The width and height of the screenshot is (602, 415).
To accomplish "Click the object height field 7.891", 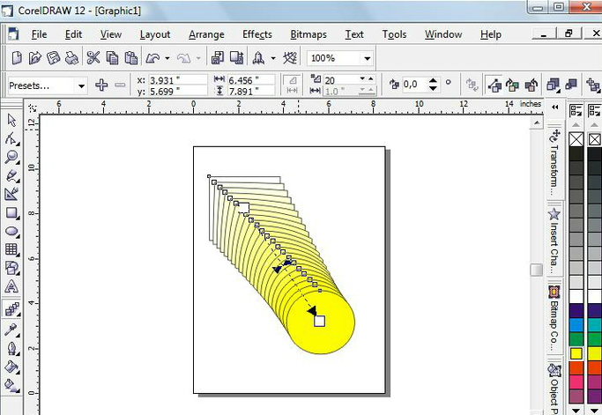I will pyautogui.click(x=250, y=92).
